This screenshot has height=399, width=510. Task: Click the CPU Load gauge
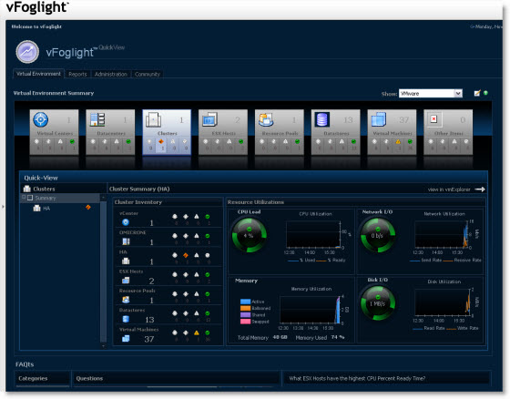[x=250, y=235]
